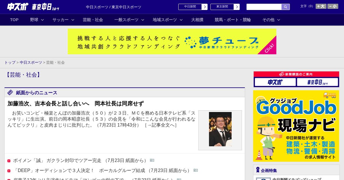Image resolution: width=344 pixels, height=180 pixels.
Task: Click chevron next to 野球
Action: 42,20
